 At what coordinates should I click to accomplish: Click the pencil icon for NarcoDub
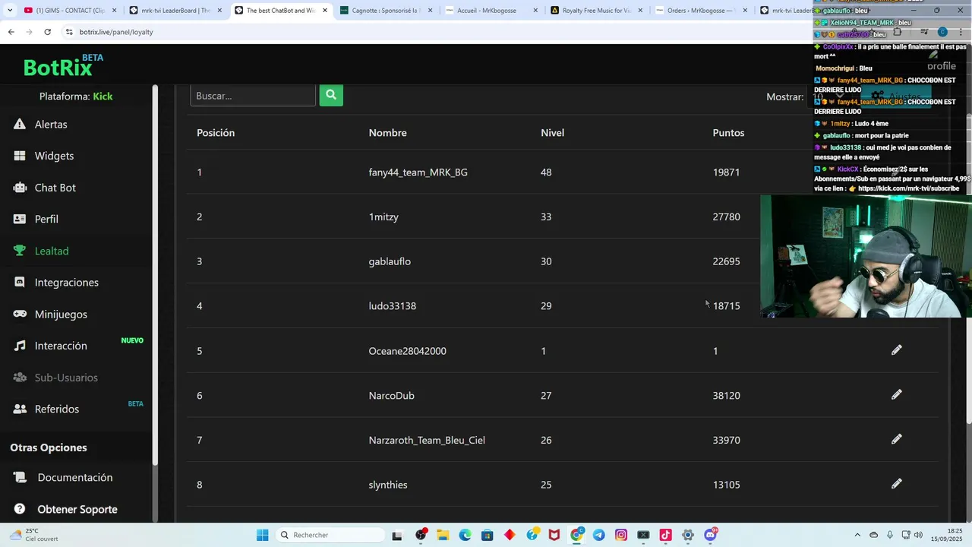pos(897,395)
